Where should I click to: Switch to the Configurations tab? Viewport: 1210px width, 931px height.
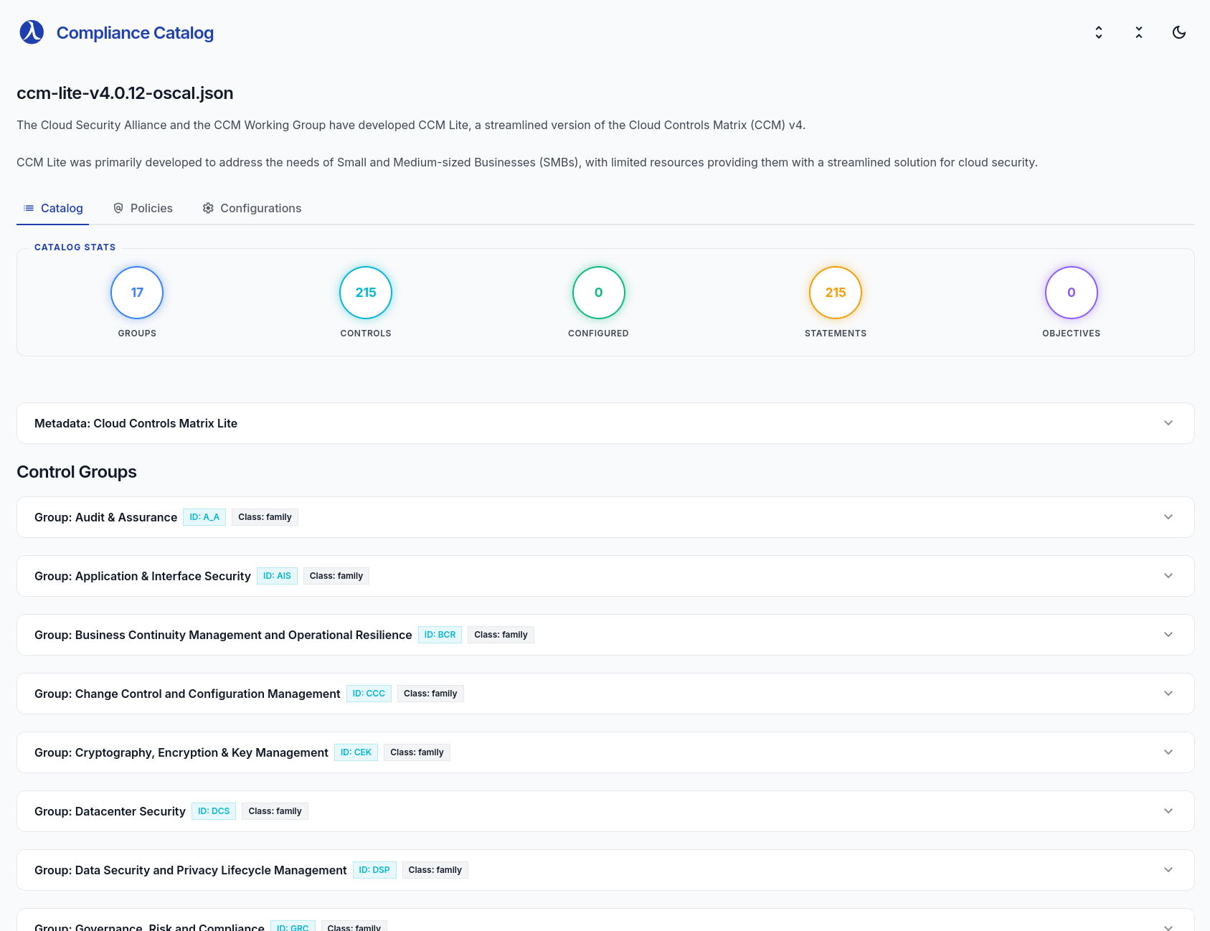[x=261, y=208]
